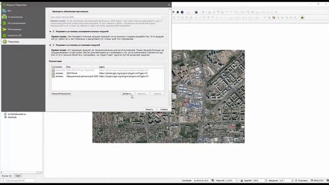Select the Официальный репозиторий QGIS name
The image size is (329, 185).
point(82,77)
